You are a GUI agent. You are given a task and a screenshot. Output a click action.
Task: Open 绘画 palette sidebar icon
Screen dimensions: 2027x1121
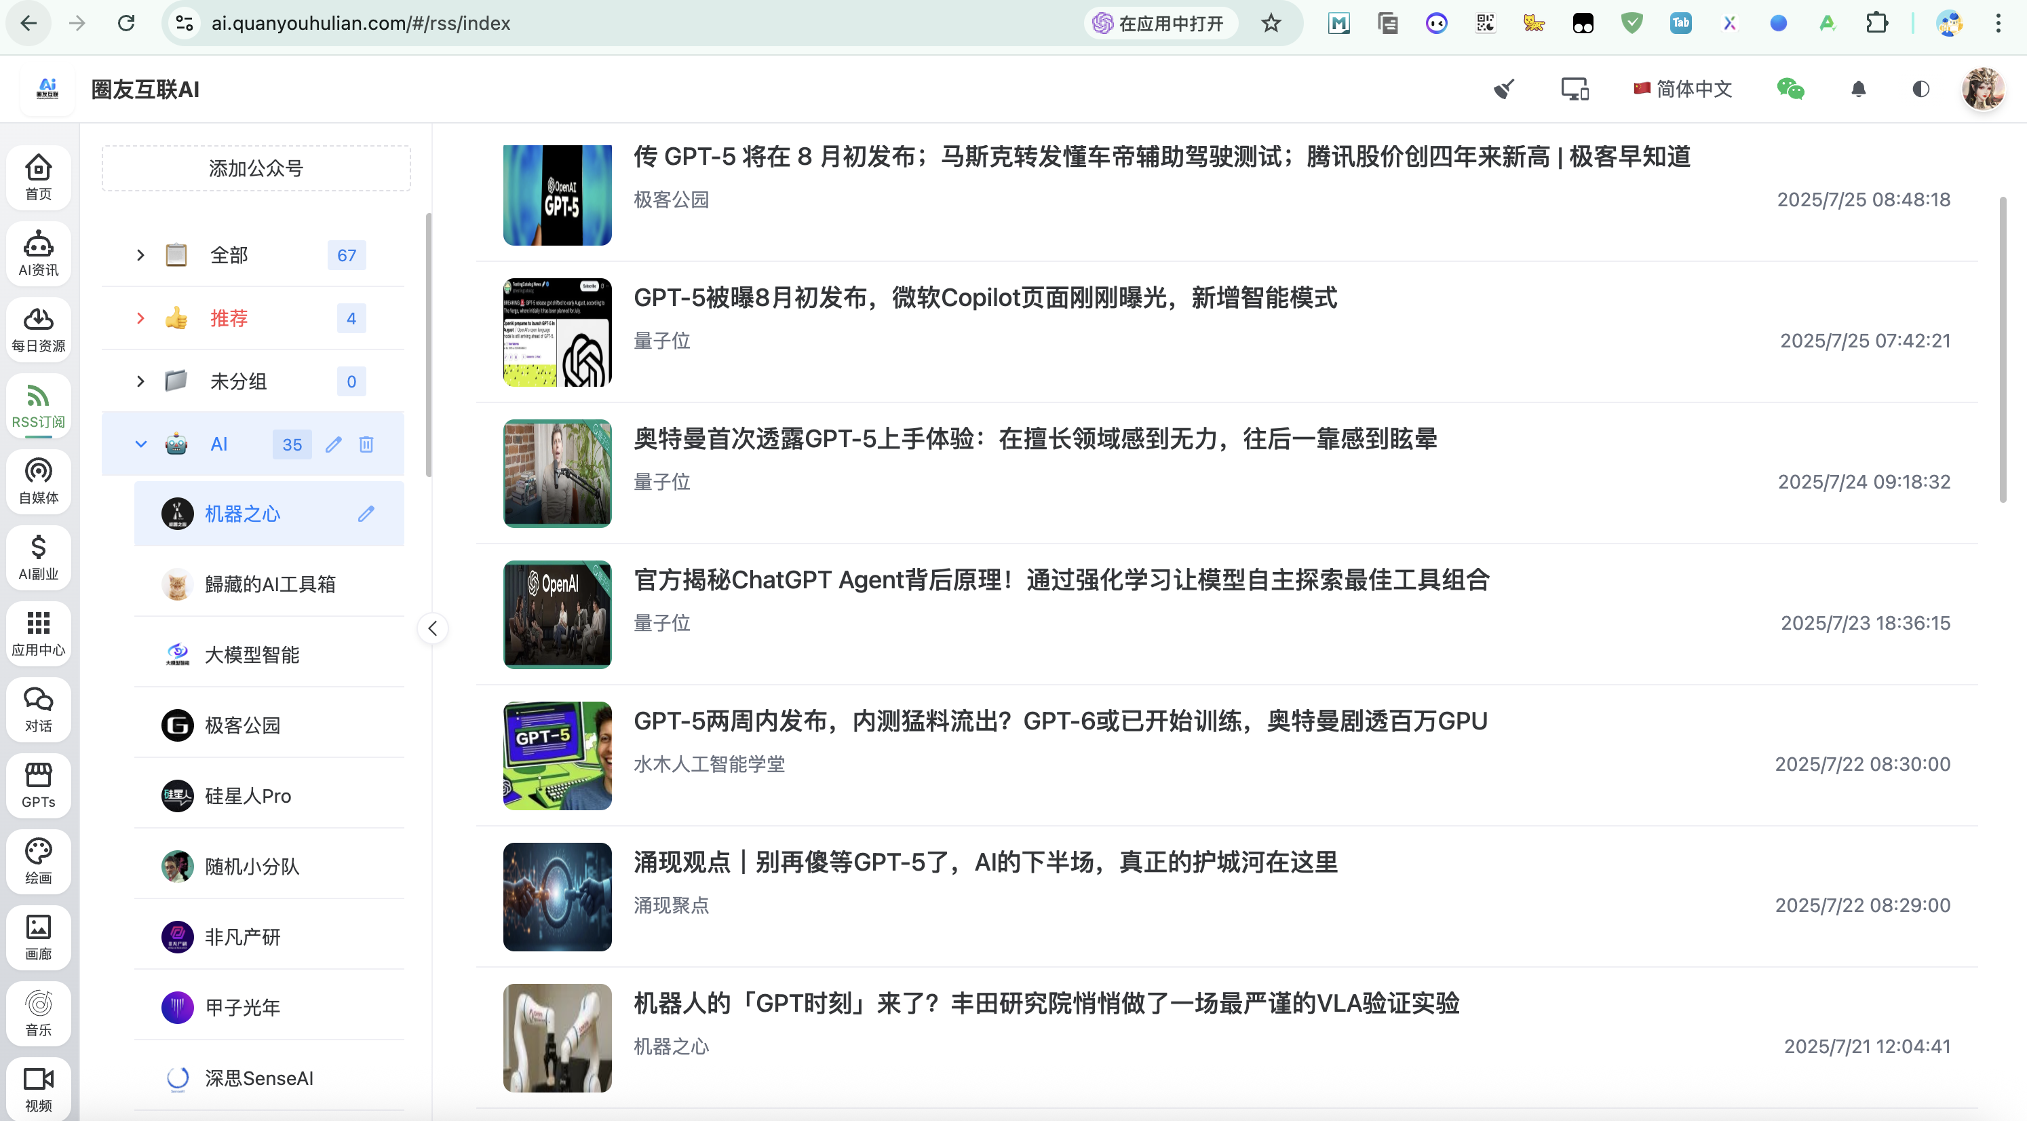(39, 861)
